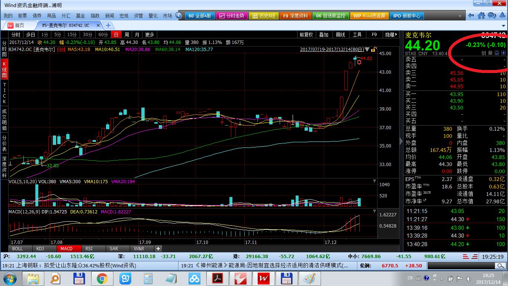
Task: Switch to 分价表 side tab
Action: coord(4,144)
